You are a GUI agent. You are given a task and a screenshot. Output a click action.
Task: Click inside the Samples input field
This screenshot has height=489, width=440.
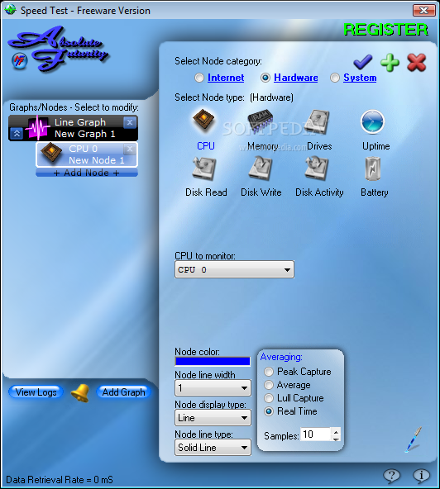[315, 434]
